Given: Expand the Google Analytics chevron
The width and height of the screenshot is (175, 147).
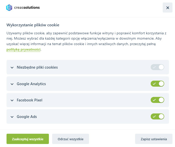Looking at the screenshot, I should pyautogui.click(x=12, y=84).
